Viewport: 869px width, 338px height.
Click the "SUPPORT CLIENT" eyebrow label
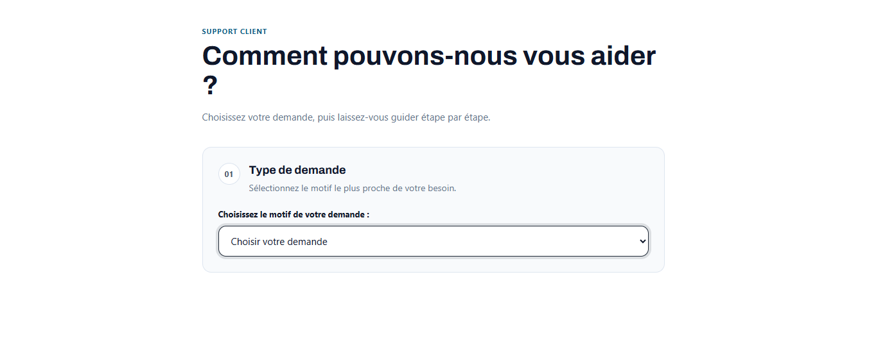pyautogui.click(x=234, y=31)
